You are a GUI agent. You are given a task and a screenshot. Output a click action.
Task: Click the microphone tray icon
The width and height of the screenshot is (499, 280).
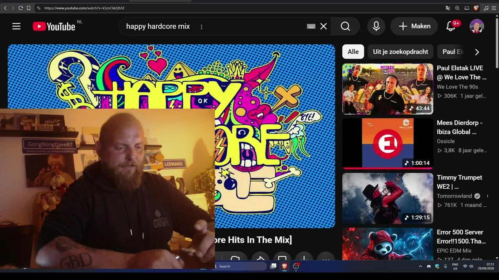[446, 266]
